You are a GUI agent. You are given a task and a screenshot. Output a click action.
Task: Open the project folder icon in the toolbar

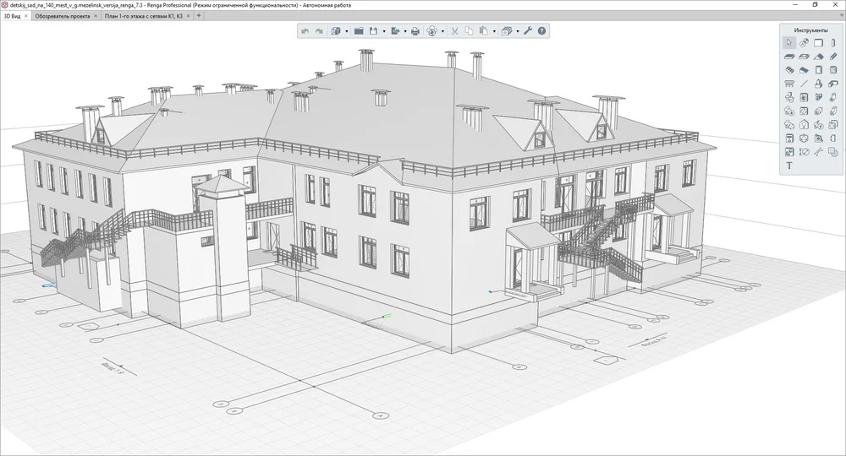(358, 31)
